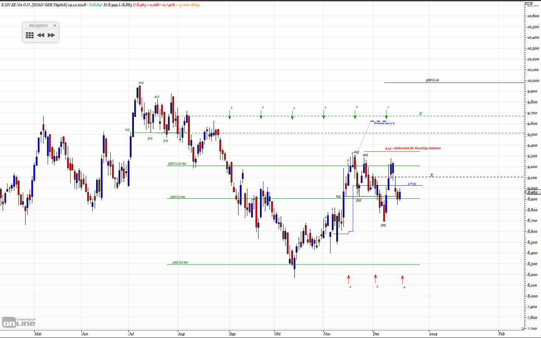This screenshot has height=338, width=541.
Task: Click the chart title E.ON SE NA O.N.
Action: [x=15, y=5]
